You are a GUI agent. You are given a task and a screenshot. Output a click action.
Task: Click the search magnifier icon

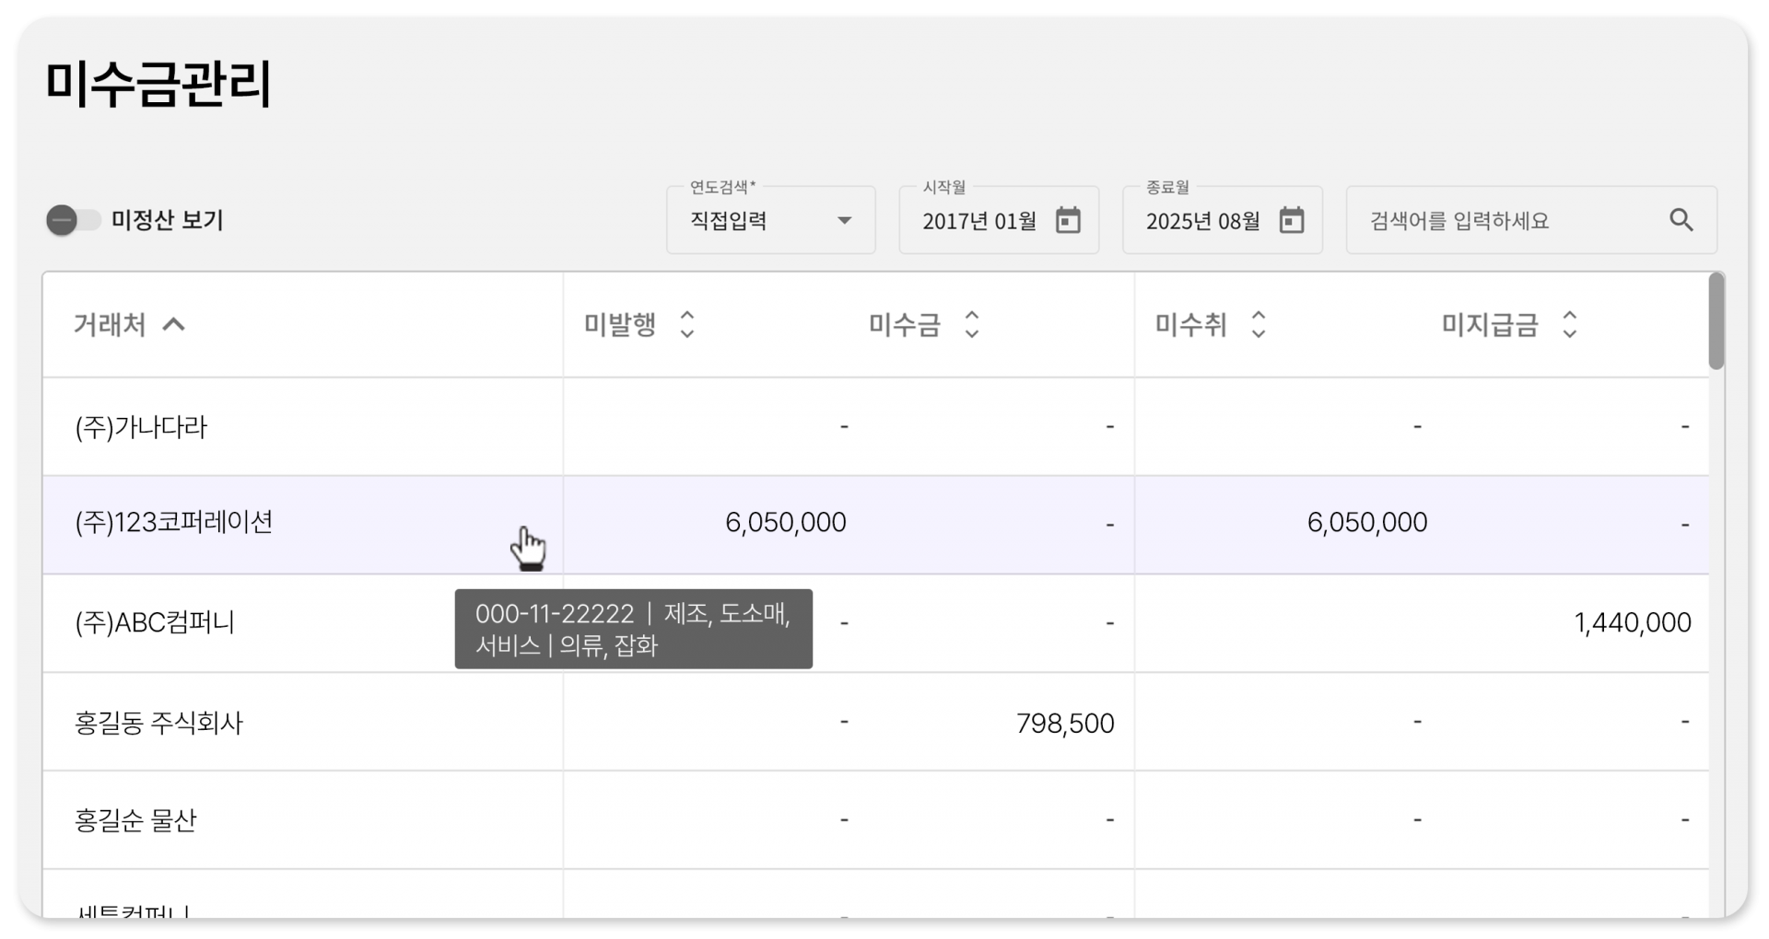[x=1681, y=221]
